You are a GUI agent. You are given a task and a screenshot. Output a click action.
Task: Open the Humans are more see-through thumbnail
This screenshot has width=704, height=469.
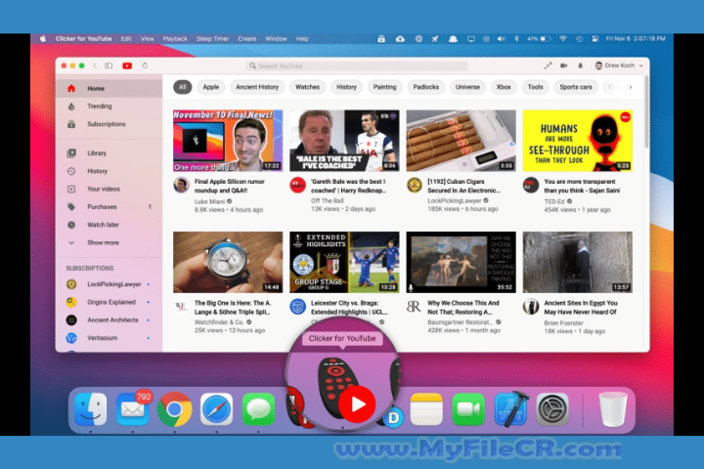coord(578,141)
